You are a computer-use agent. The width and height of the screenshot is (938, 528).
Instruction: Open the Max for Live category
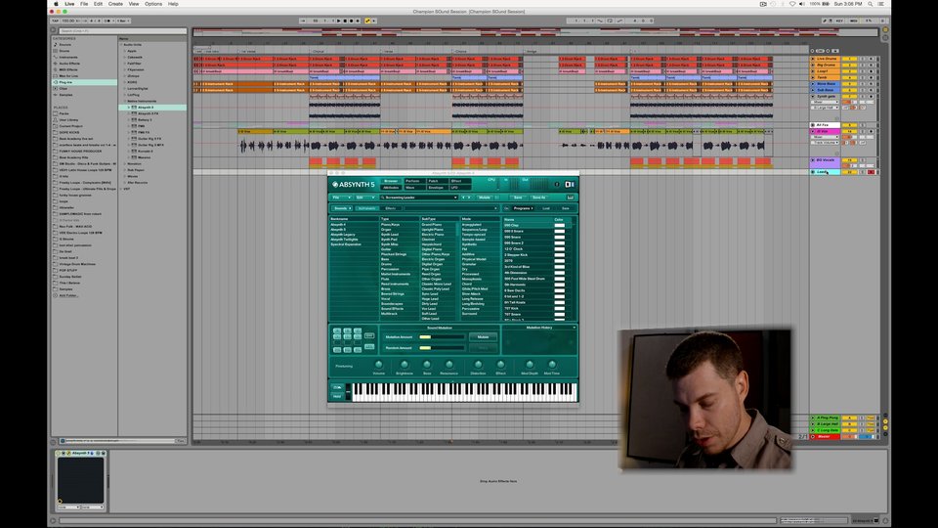coord(68,76)
